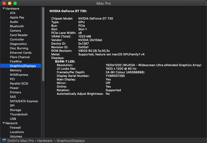
Task: View the Diagnostics section
Action: tap(18, 44)
